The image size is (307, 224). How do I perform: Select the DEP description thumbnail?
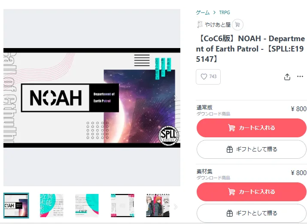tap(87, 206)
